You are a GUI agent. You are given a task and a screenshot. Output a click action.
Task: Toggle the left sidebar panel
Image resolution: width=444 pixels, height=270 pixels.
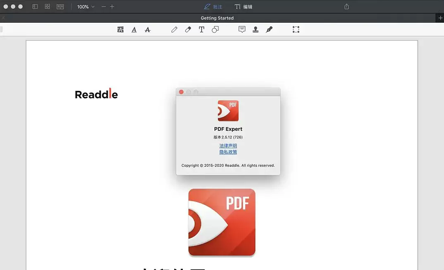pyautogui.click(x=35, y=7)
